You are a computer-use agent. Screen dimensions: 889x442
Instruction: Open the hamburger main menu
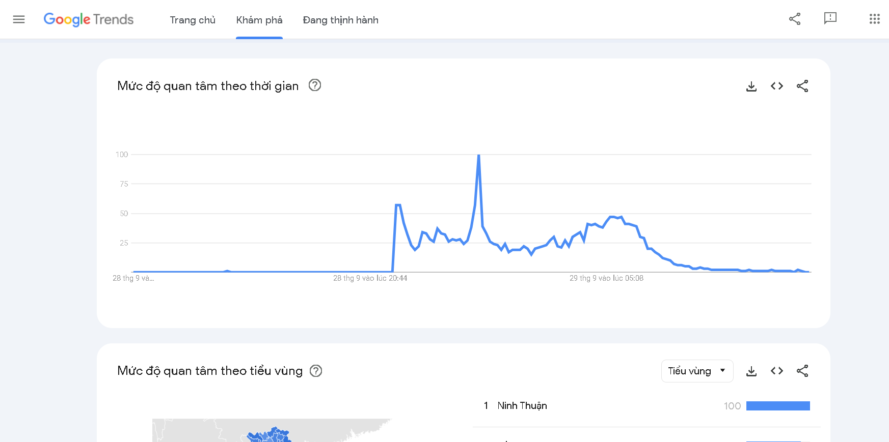click(19, 19)
